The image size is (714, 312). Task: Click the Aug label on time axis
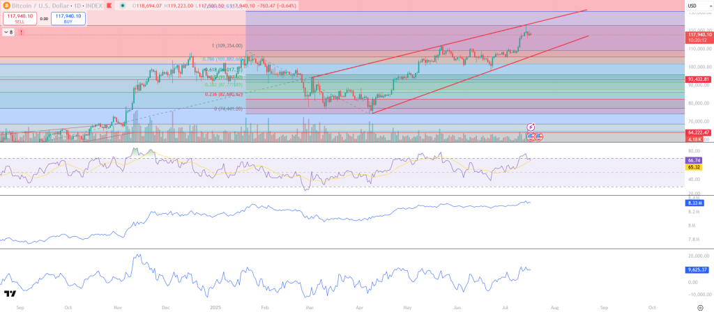click(554, 307)
